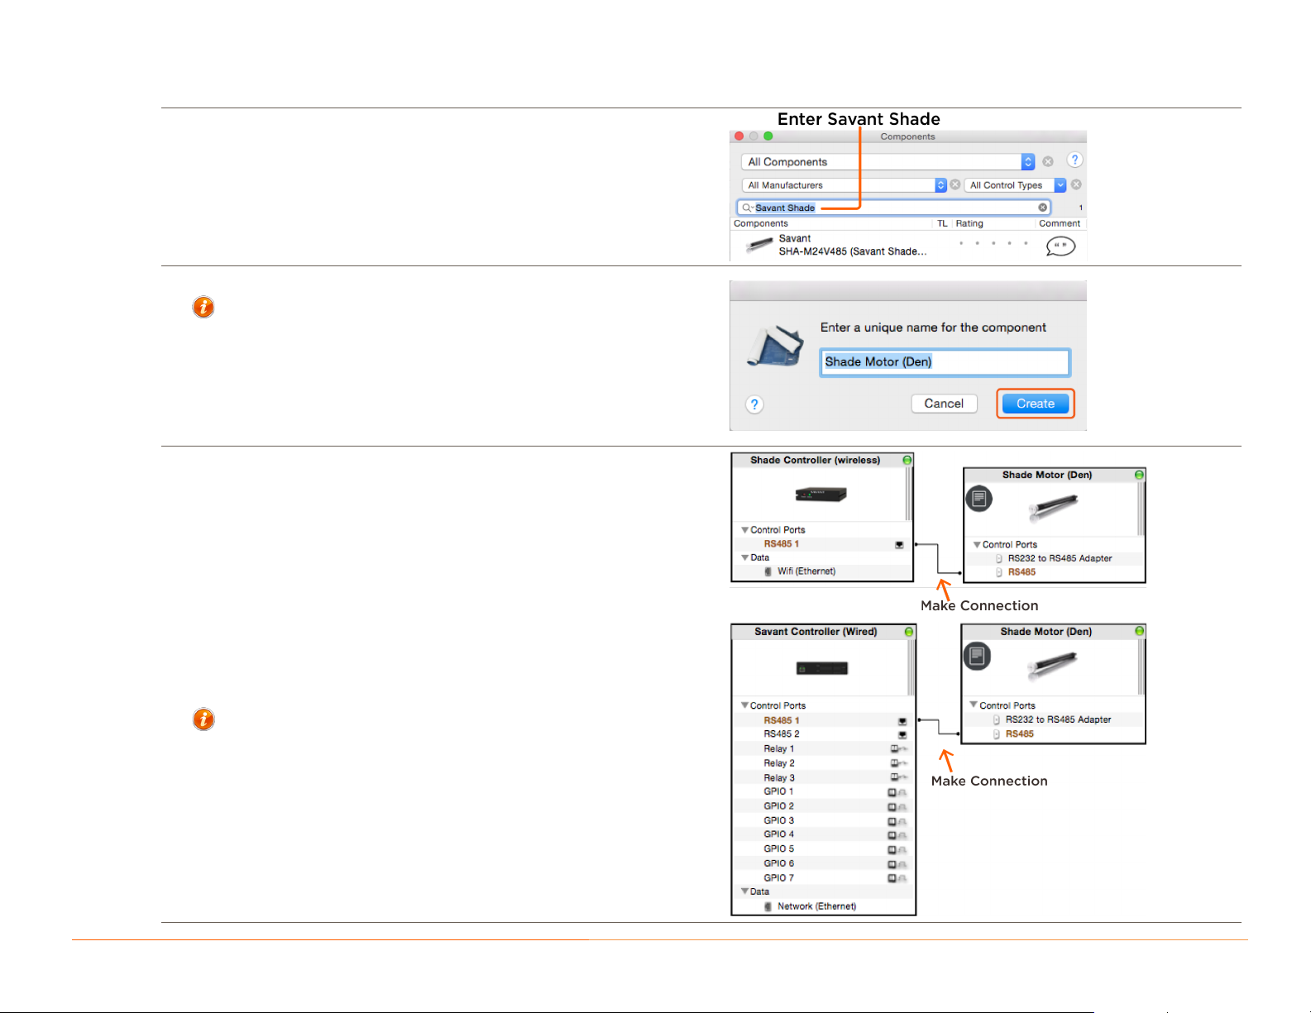This screenshot has width=1311, height=1013.
Task: Set the rating dots for SHA-M24V485
Action: click(993, 243)
